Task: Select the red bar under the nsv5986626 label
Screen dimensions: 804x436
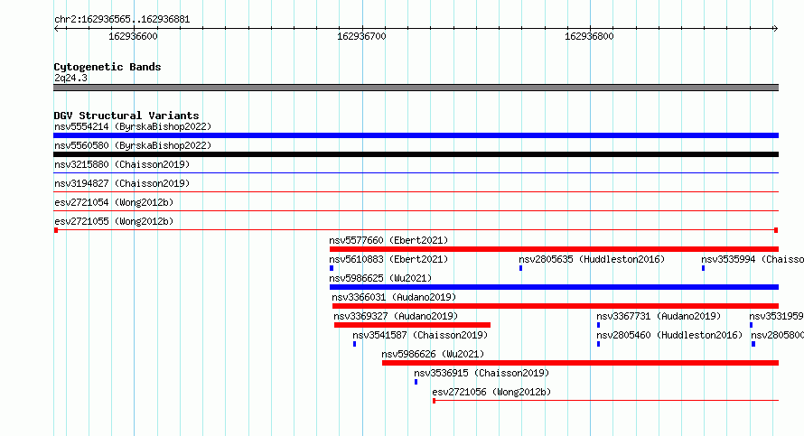Action: tap(581, 363)
